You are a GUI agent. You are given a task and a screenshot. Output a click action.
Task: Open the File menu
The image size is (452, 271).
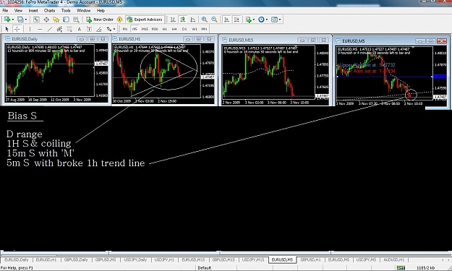tap(5, 11)
